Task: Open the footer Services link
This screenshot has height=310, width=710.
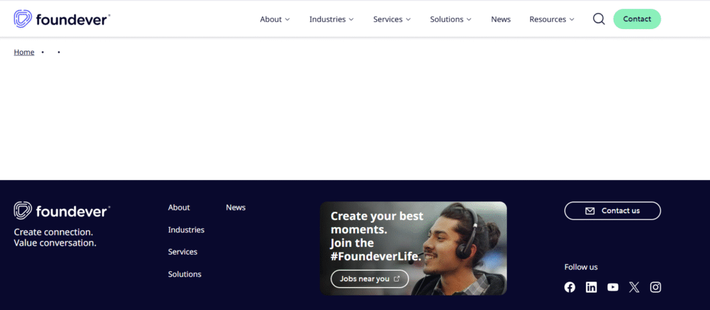Action: [x=182, y=252]
